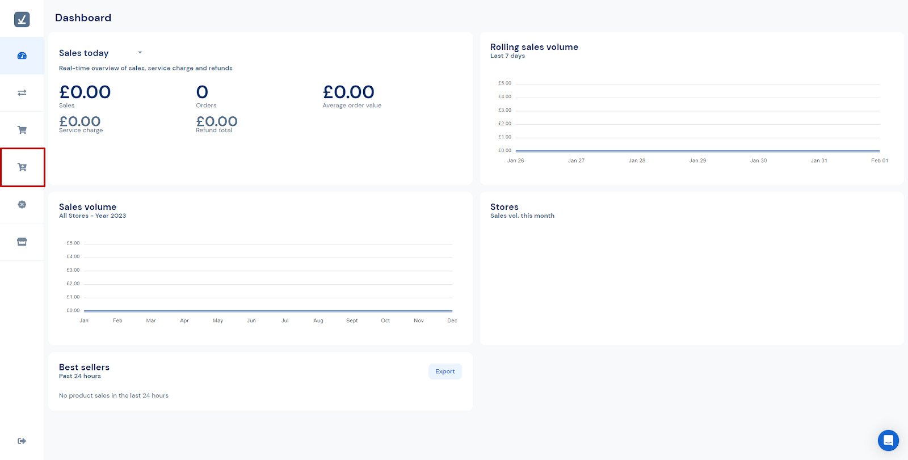The image size is (908, 460).
Task: Click the Dashboard page title
Action: point(83,18)
